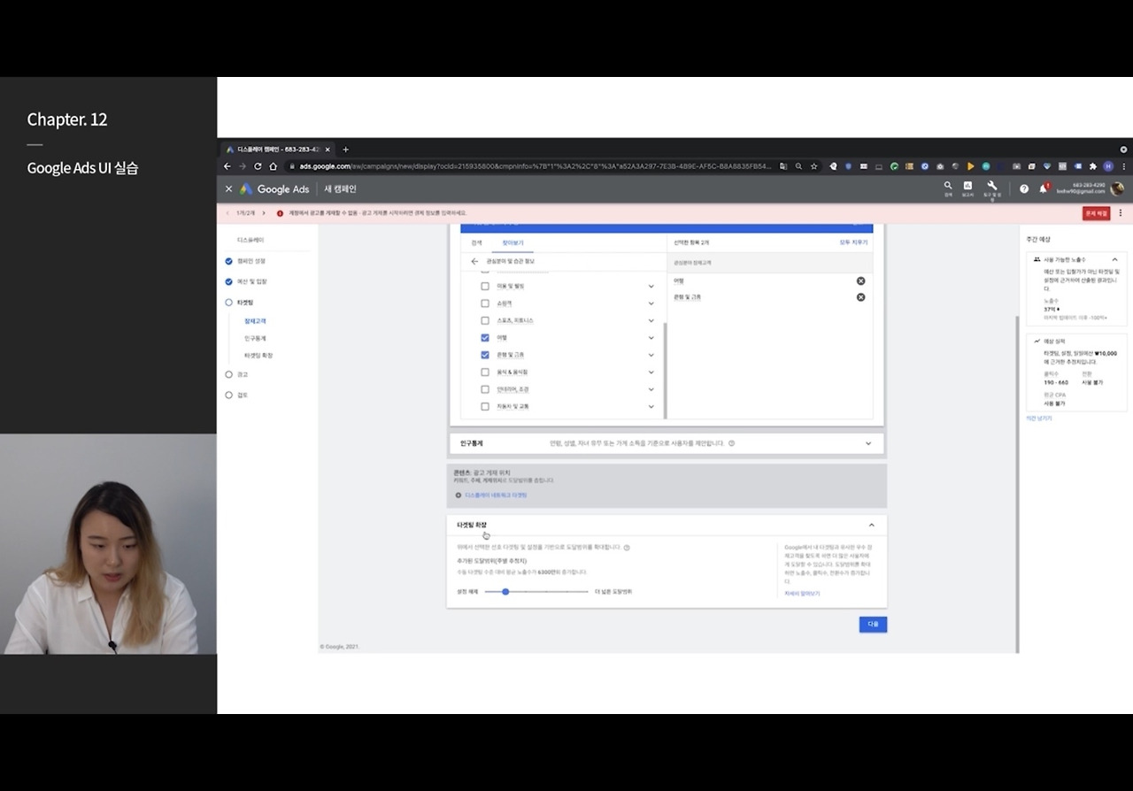Screen dimensions: 1133x791
Task: Click the targeting expansion slider handle
Action: 505,591
